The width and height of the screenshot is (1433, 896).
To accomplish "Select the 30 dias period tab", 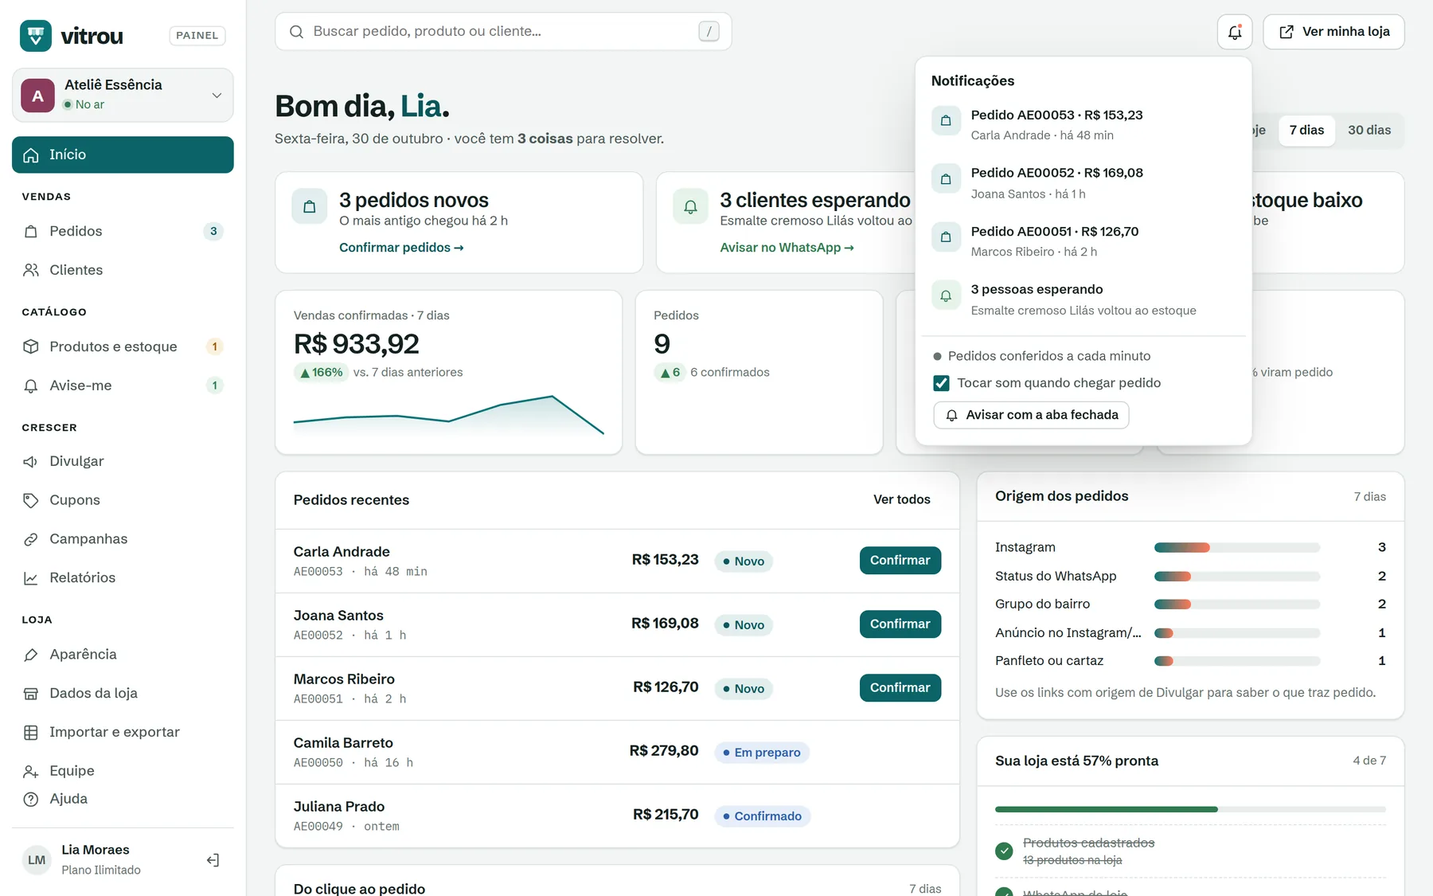I will tap(1369, 130).
